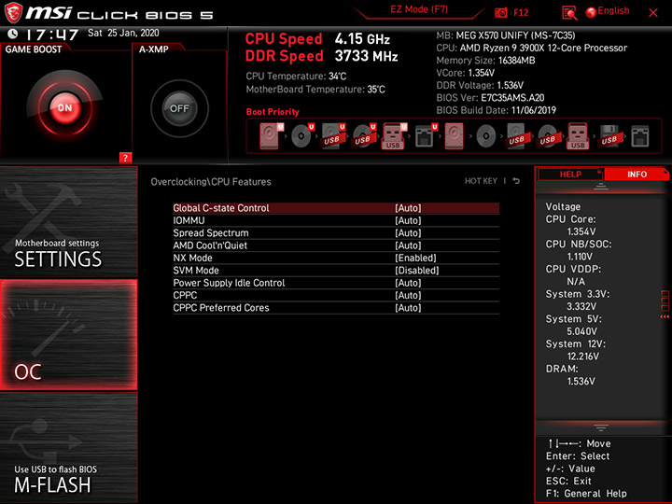Click the BIOS Ver E7C35AMS.A20 text
Image resolution: width=672 pixels, height=504 pixels.
[490, 98]
